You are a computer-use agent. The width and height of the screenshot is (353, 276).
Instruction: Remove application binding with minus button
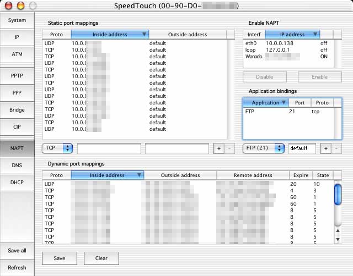point(336,148)
